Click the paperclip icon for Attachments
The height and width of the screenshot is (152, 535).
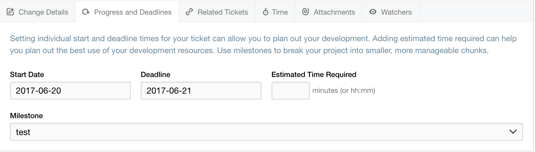tap(306, 12)
